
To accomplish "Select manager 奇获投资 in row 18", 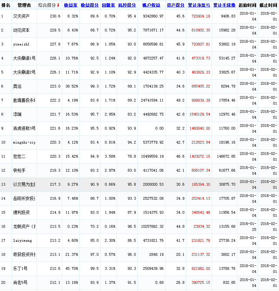I will coord(24,254).
